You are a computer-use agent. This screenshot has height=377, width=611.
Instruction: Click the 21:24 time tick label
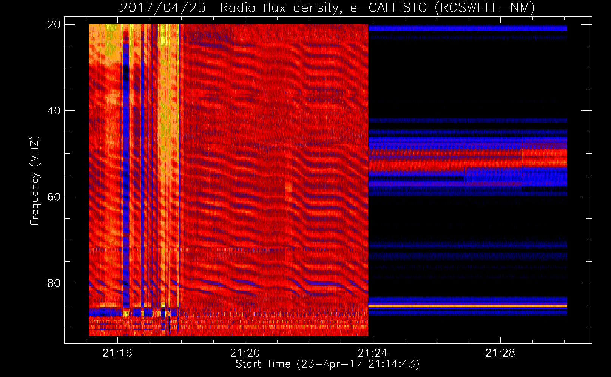click(x=373, y=353)
